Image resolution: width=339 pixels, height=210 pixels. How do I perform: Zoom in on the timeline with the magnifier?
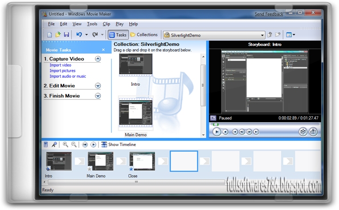pos(65,145)
